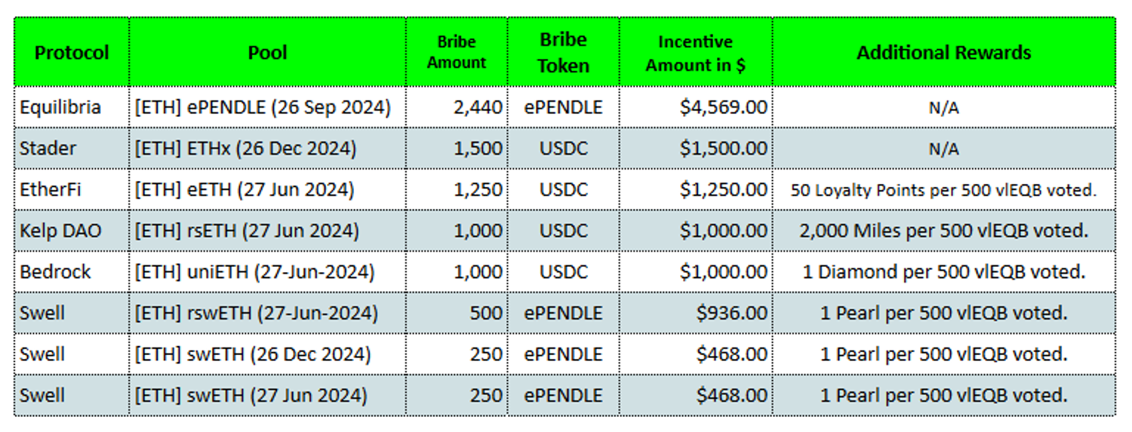Select the Bribe Amount header cell
This screenshot has width=1132, height=432.
457,53
